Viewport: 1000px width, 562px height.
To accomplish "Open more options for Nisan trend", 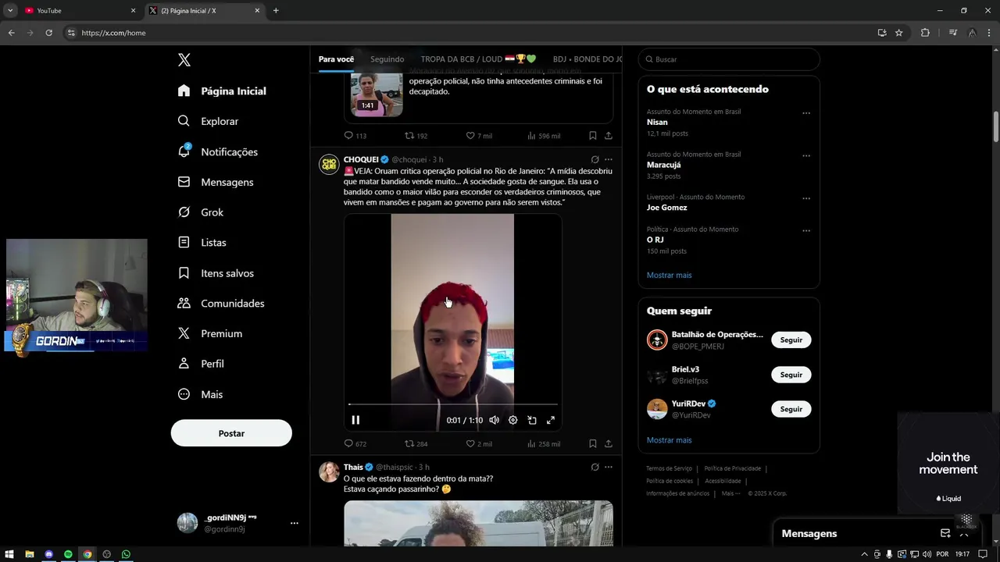I will point(806,113).
